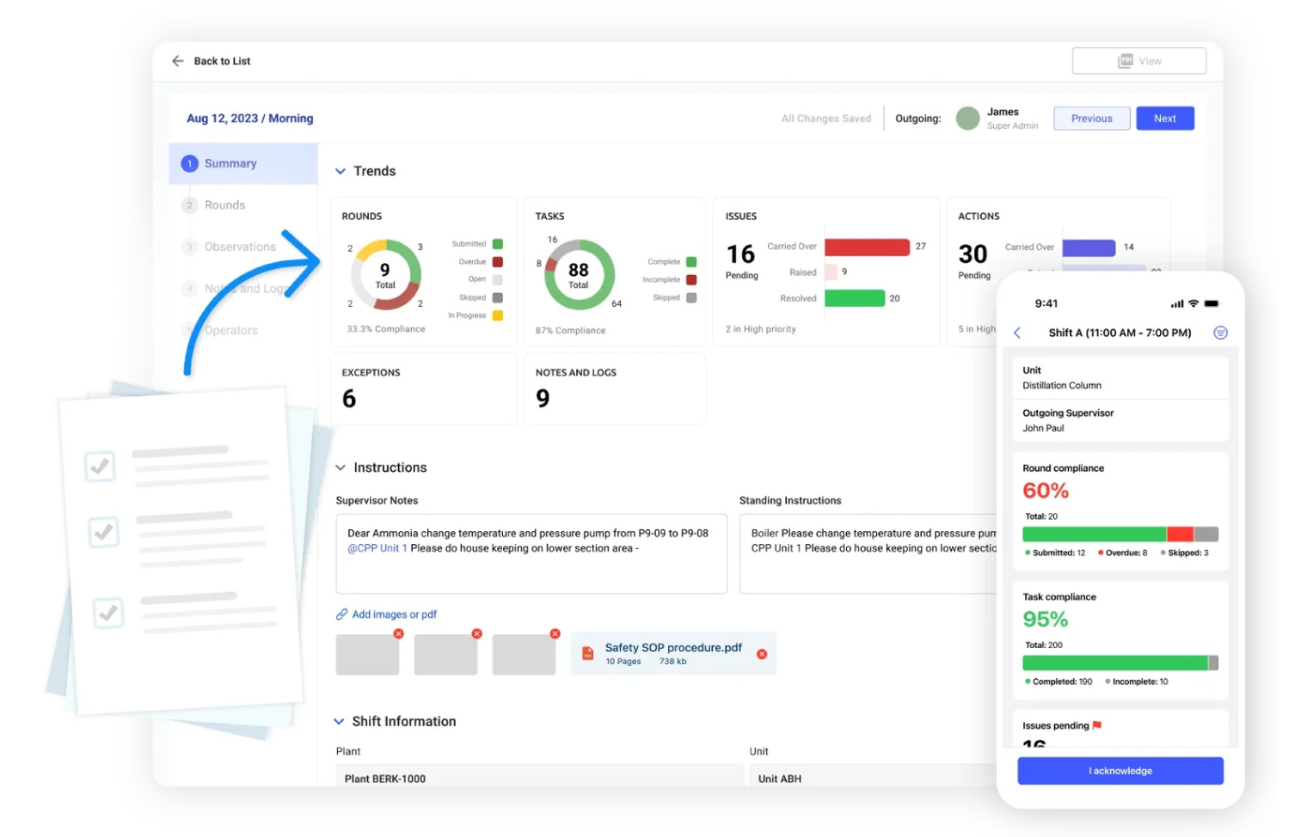
Task: Select the Summary step in the sidebar
Action: (230, 163)
